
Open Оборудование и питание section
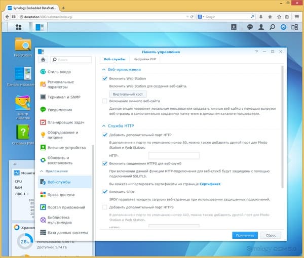coord(65,135)
